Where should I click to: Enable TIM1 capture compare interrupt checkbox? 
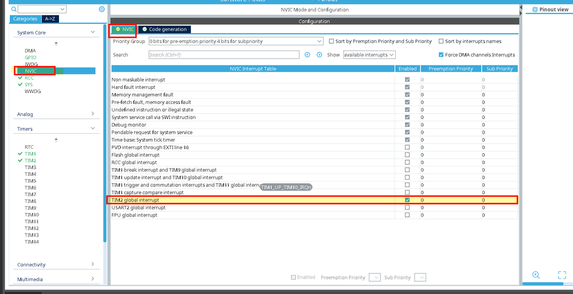407,192
